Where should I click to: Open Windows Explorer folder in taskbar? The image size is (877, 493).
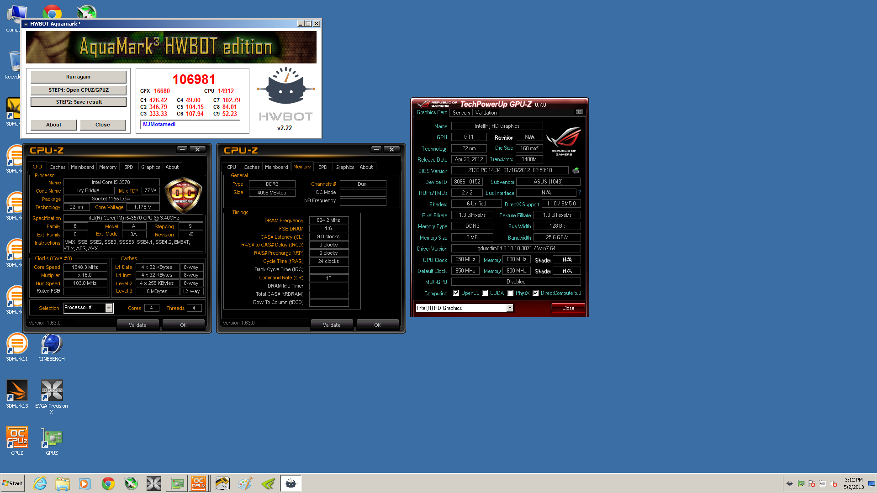[x=63, y=483]
